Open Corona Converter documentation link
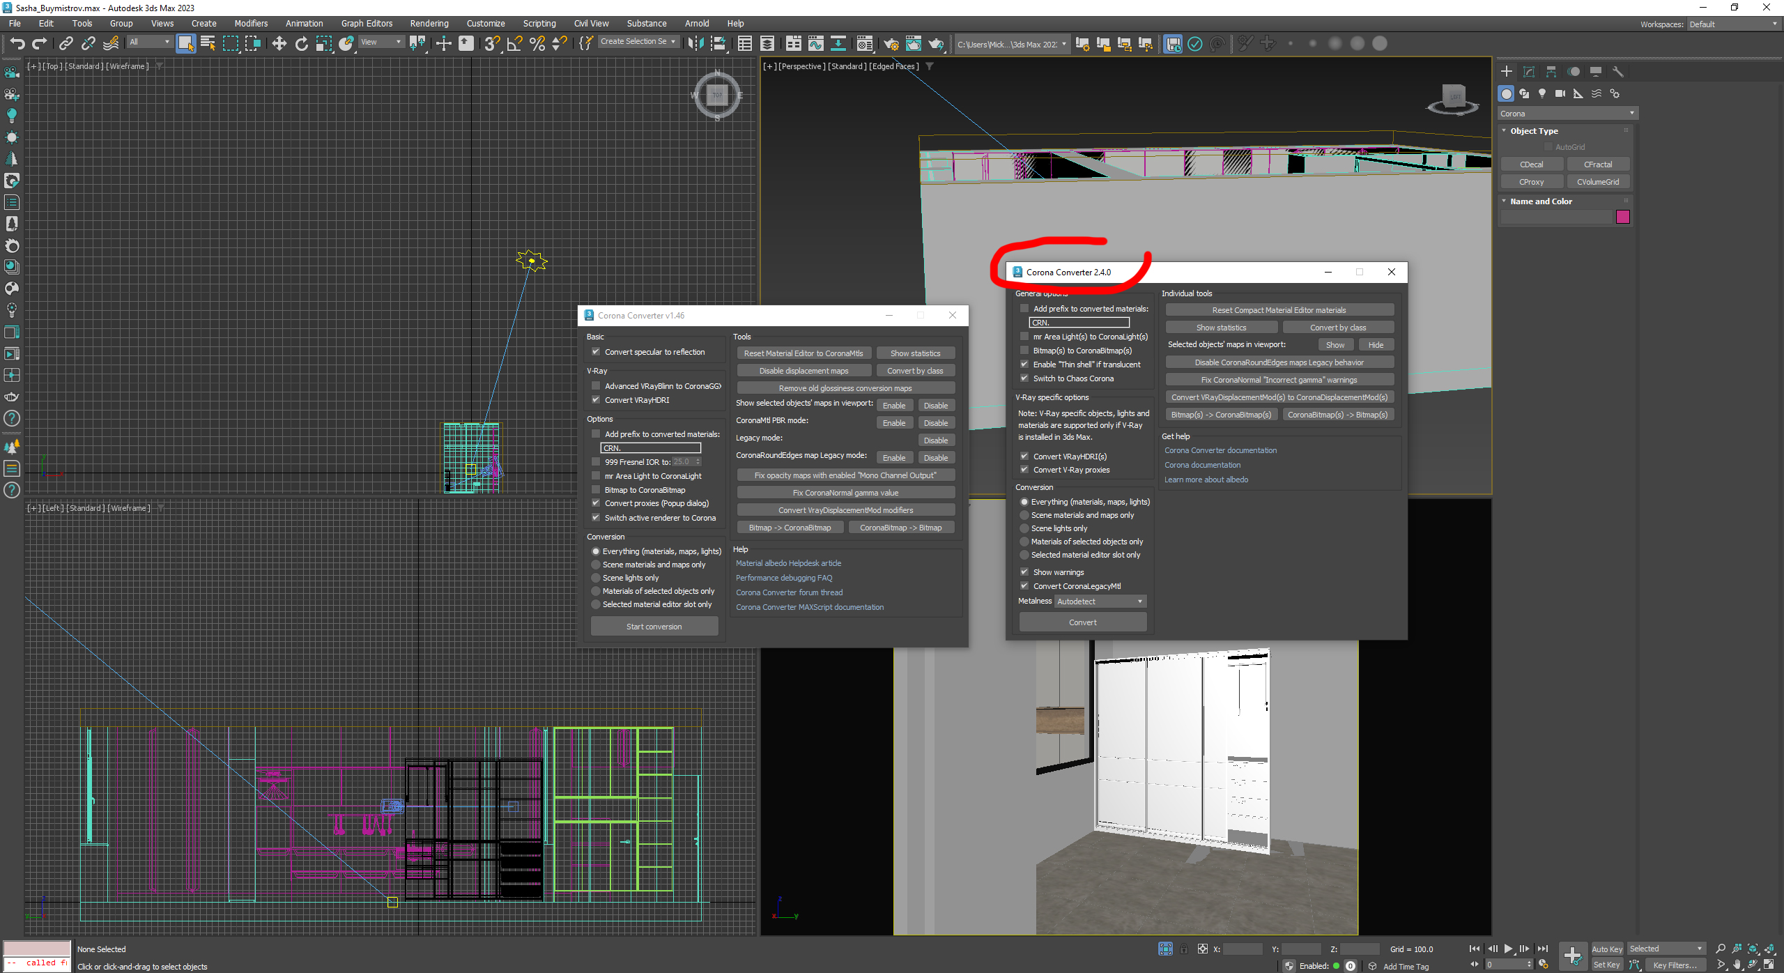 (1220, 450)
